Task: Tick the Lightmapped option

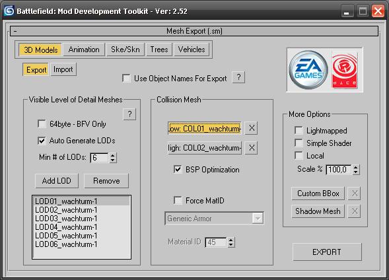Action: click(299, 131)
